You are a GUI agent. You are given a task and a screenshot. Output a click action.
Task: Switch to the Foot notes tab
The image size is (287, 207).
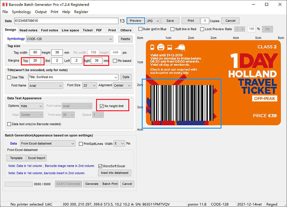[49, 30]
